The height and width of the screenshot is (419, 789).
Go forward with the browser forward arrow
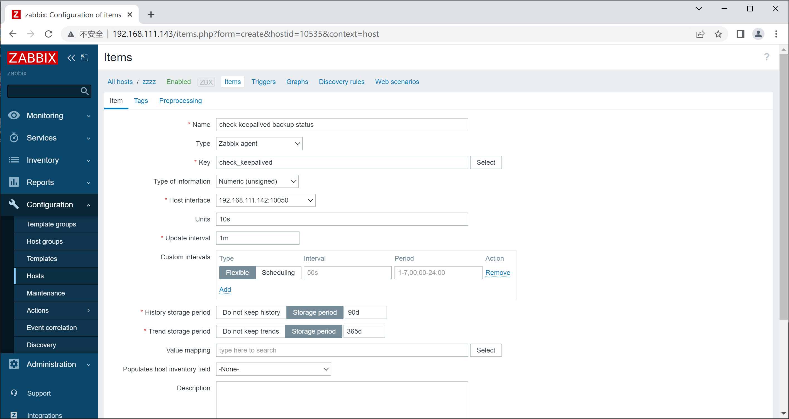(x=31, y=34)
